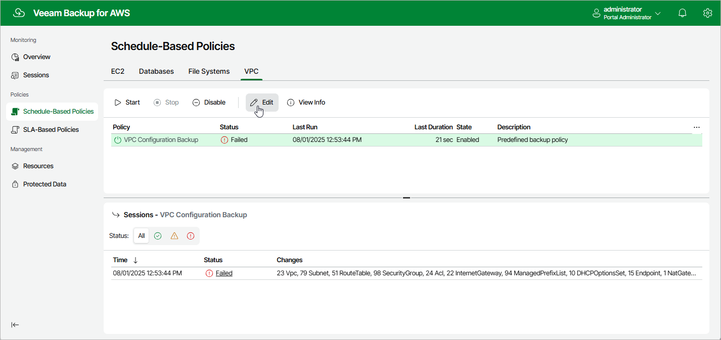Image resolution: width=721 pixels, height=340 pixels.
Task: Select the VPC Configuration Backup policy row
Action: (407, 140)
